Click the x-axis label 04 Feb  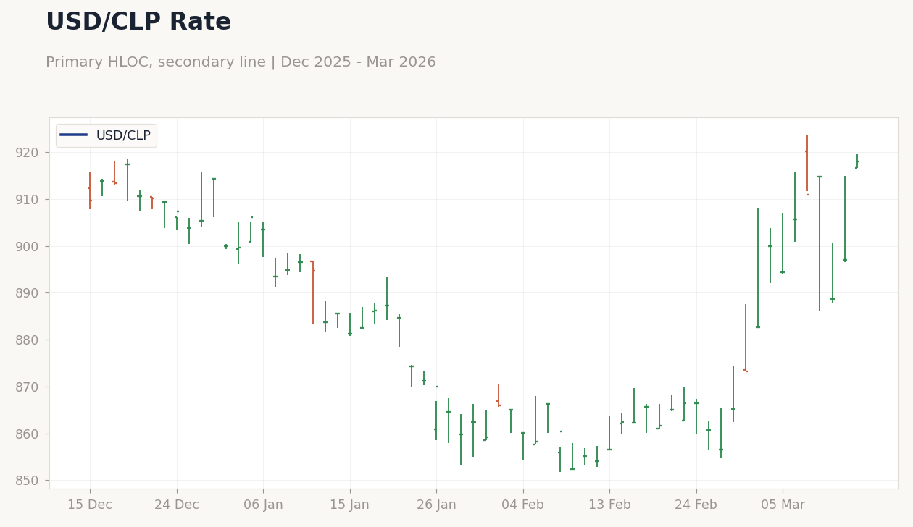[x=523, y=505]
